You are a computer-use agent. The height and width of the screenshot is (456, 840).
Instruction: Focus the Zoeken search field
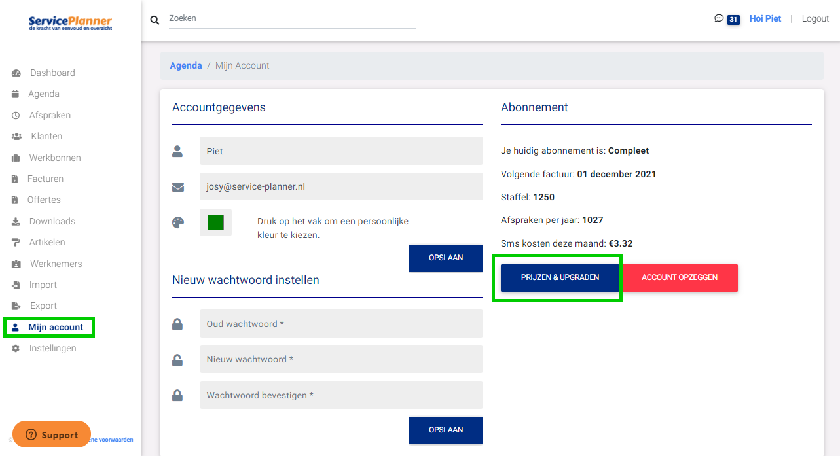(292, 18)
